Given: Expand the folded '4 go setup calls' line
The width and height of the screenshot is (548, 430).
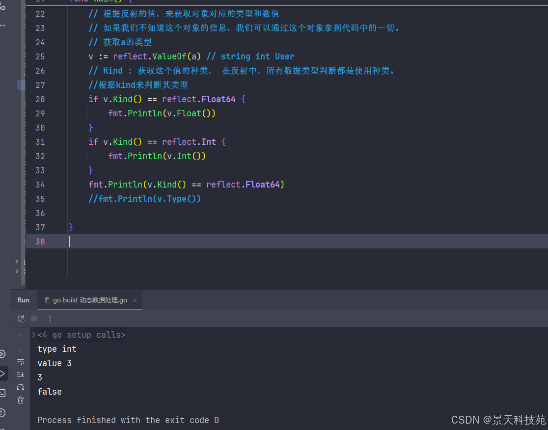Looking at the screenshot, I should pyautogui.click(x=33, y=335).
